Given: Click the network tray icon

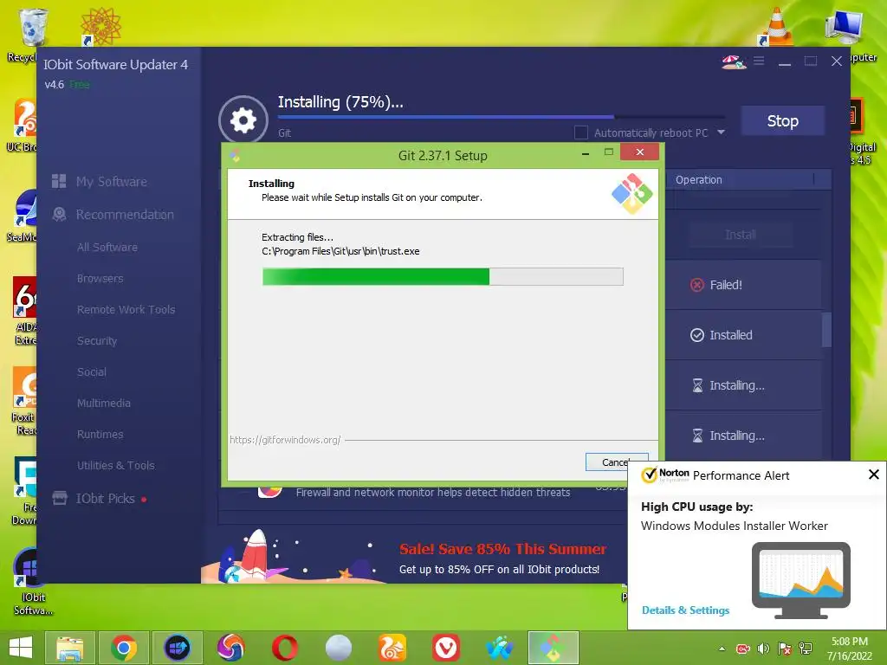Looking at the screenshot, I should [x=806, y=649].
